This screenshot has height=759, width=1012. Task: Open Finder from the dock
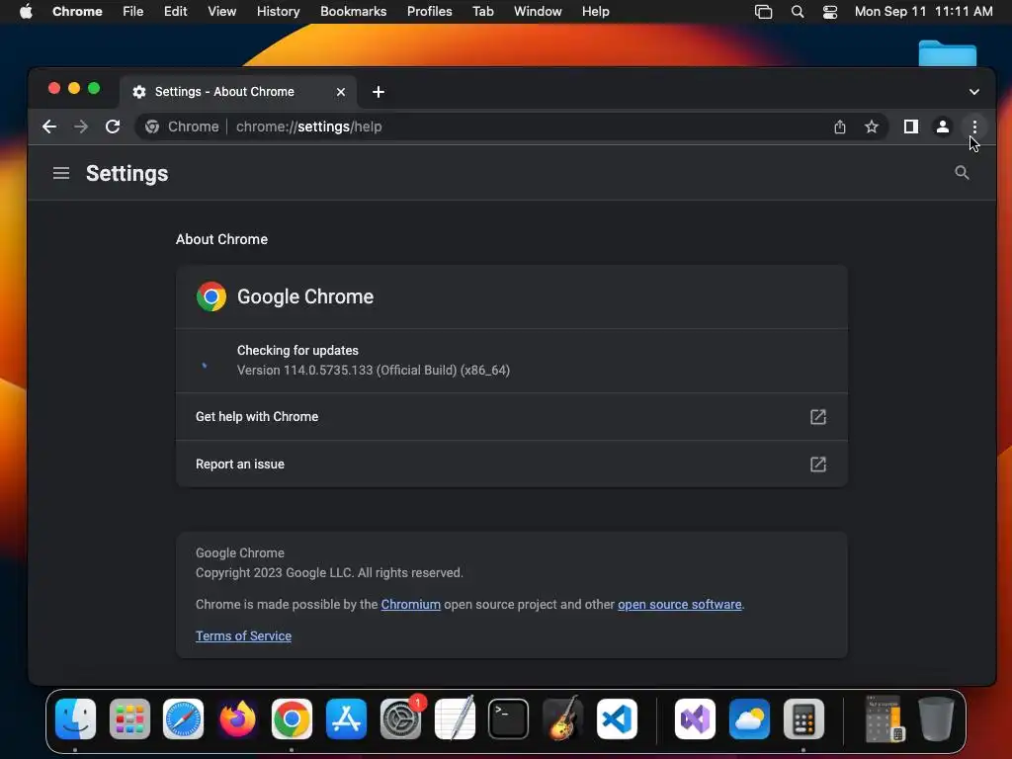pos(75,719)
